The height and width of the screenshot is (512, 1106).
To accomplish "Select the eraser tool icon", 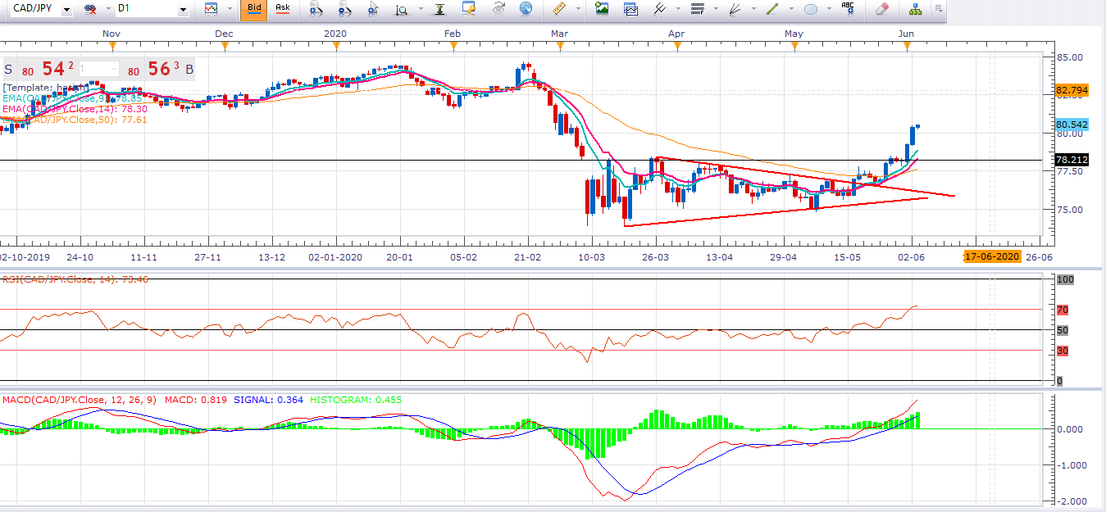I will click(x=882, y=10).
